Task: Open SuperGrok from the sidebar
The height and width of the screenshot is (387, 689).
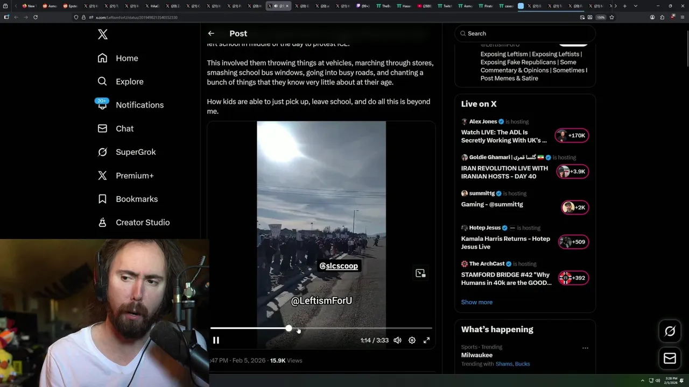Action: [126, 152]
